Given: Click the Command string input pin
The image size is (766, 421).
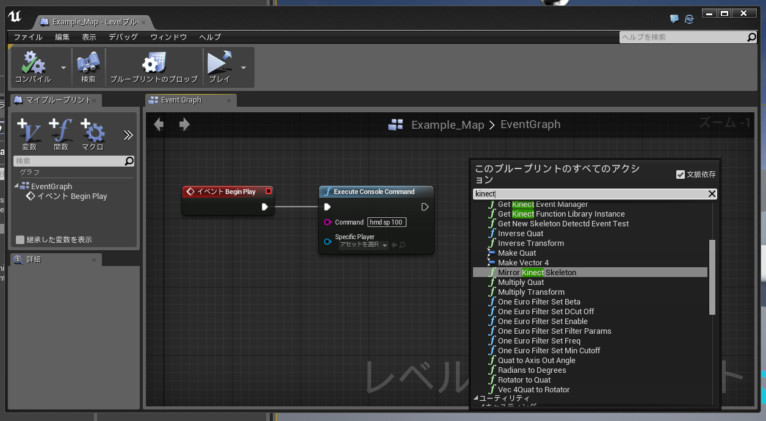Looking at the screenshot, I should (328, 222).
